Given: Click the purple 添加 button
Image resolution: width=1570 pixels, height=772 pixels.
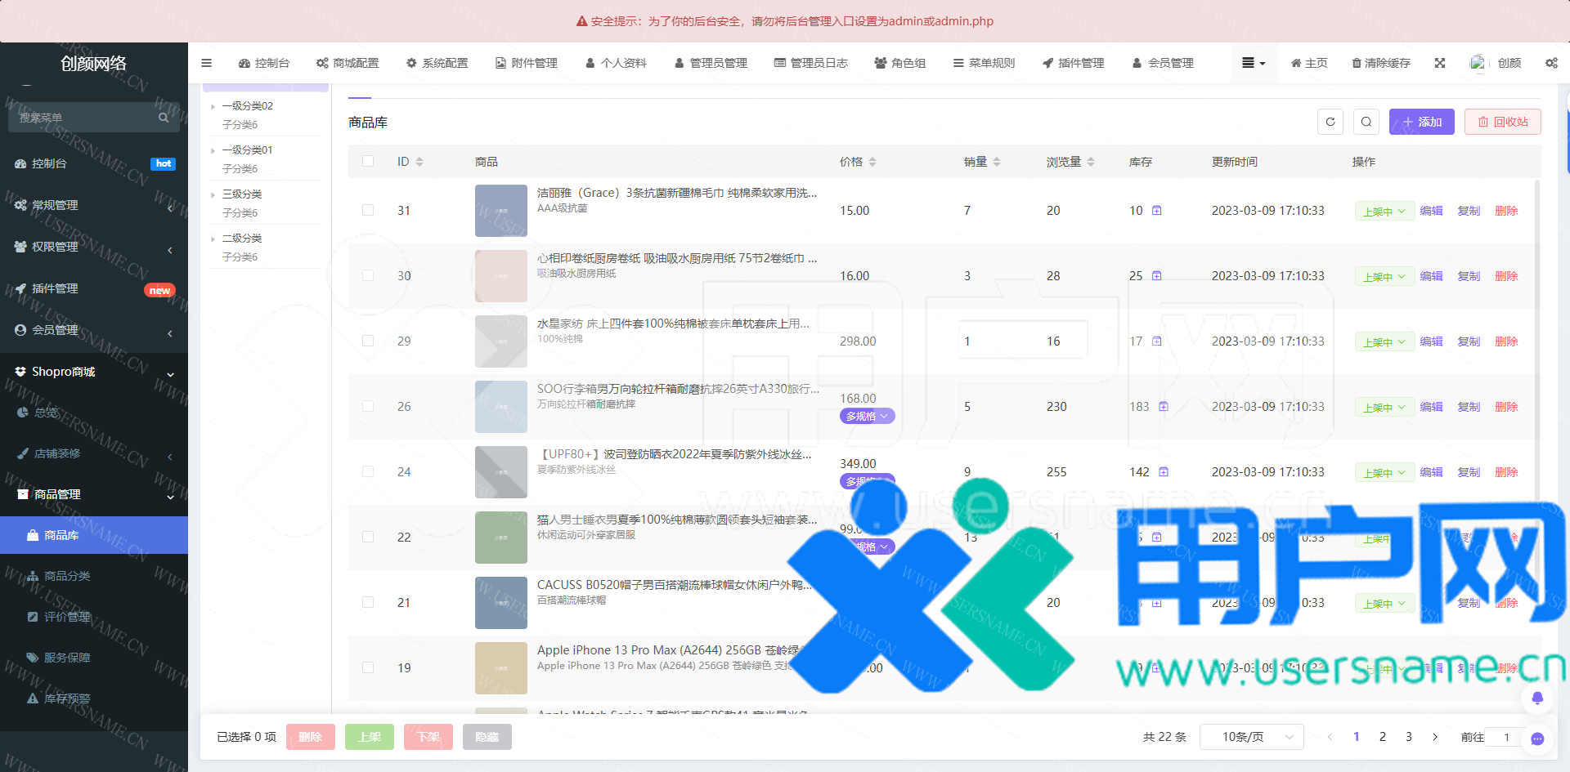Looking at the screenshot, I should point(1421,122).
